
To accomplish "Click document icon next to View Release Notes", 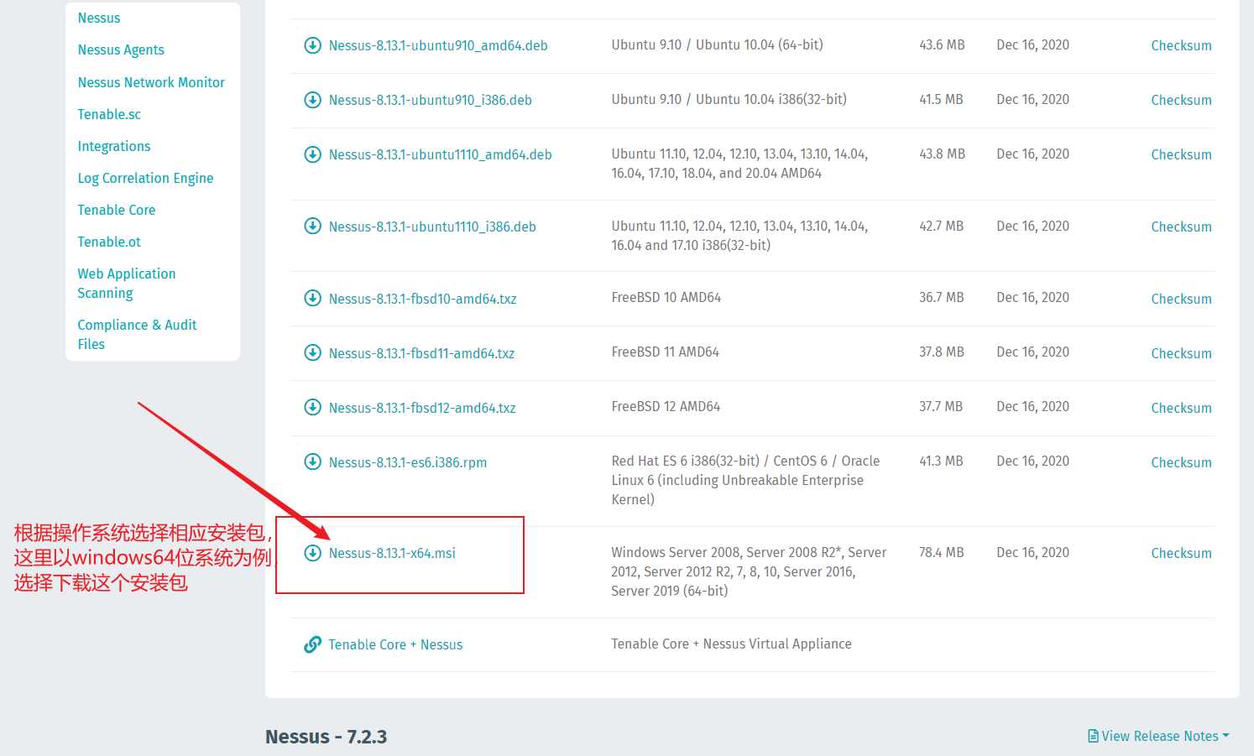I will (x=1093, y=736).
